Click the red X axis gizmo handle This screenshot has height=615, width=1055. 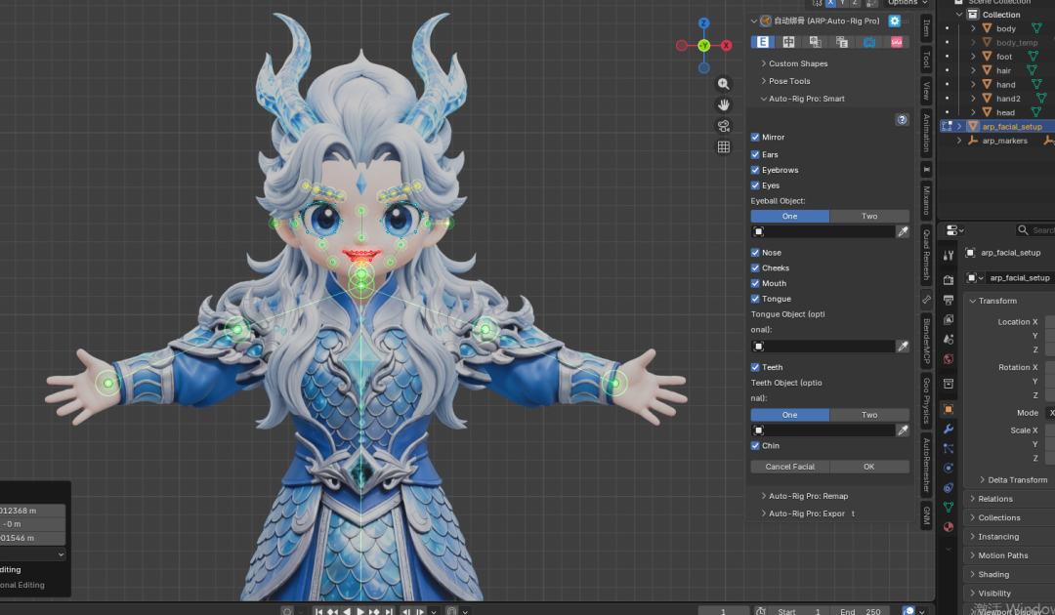coord(726,46)
